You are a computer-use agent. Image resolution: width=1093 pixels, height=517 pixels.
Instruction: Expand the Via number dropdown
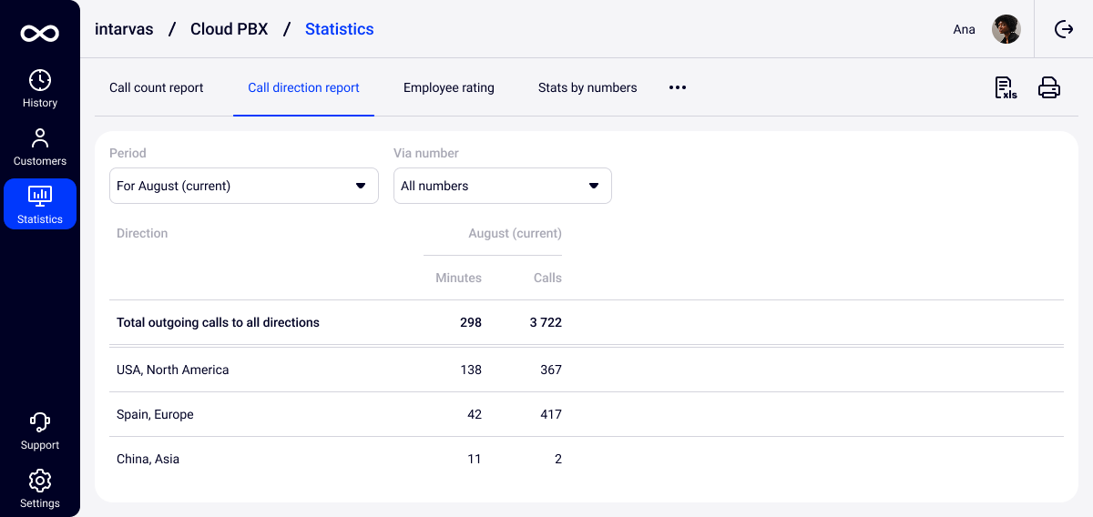point(502,186)
